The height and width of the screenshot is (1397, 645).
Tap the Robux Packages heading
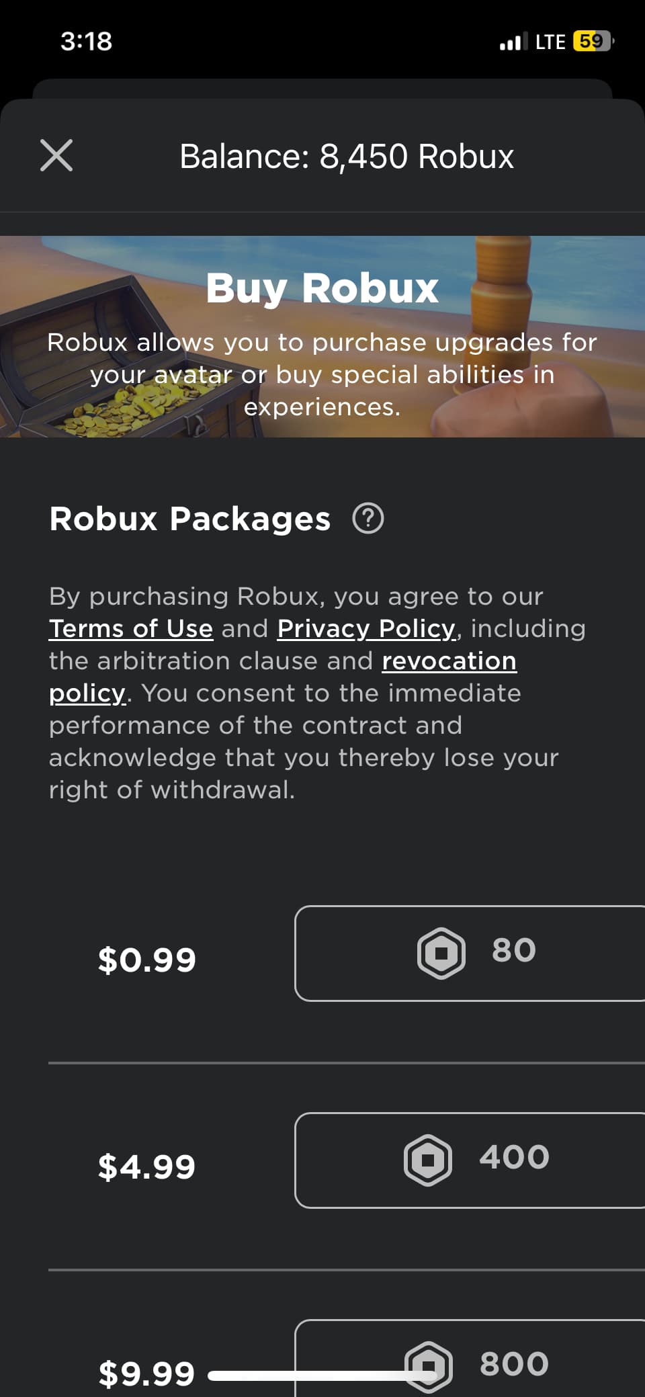point(190,519)
